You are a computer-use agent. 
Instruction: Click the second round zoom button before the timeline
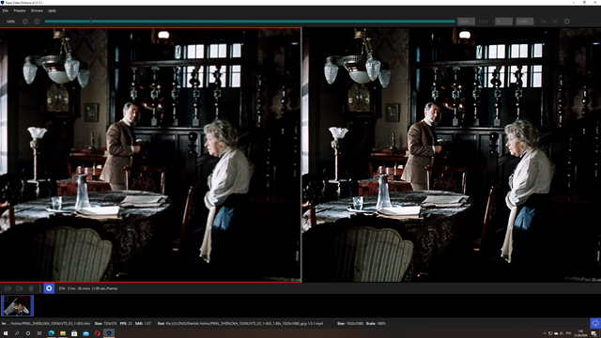pyautogui.click(x=37, y=22)
